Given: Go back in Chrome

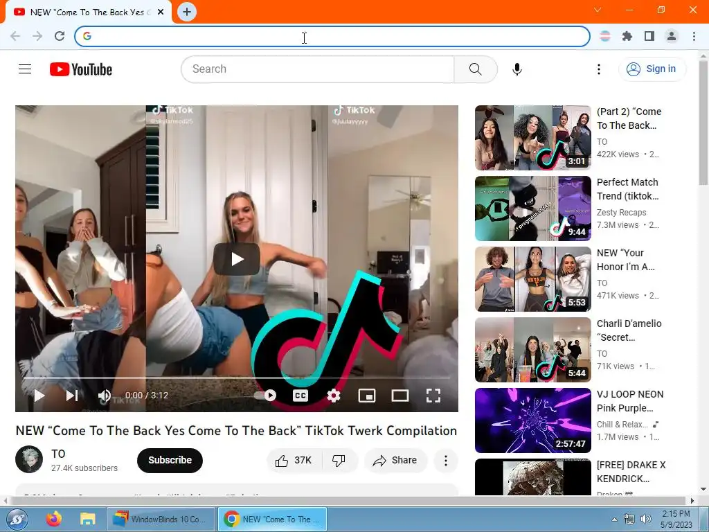Looking at the screenshot, I should [x=15, y=36].
